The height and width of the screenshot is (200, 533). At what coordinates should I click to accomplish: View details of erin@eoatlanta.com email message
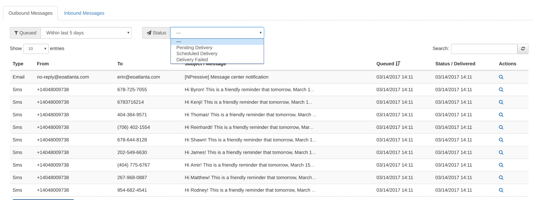501,77
